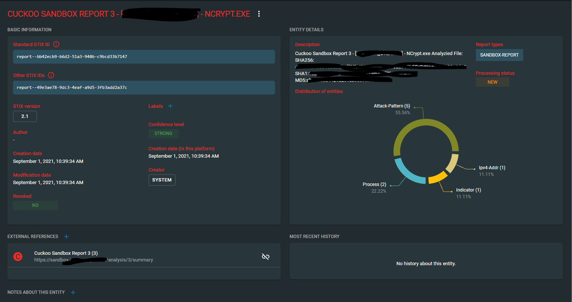Select the Attack-Pattern segment in the donut chart
The width and height of the screenshot is (572, 302).
[425, 122]
